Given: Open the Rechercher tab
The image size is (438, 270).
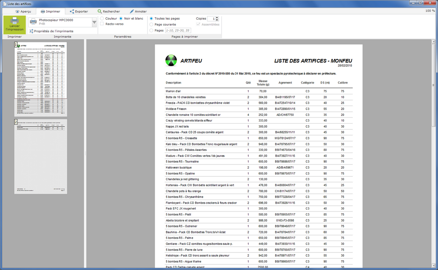Looking at the screenshot, I should point(108,11).
